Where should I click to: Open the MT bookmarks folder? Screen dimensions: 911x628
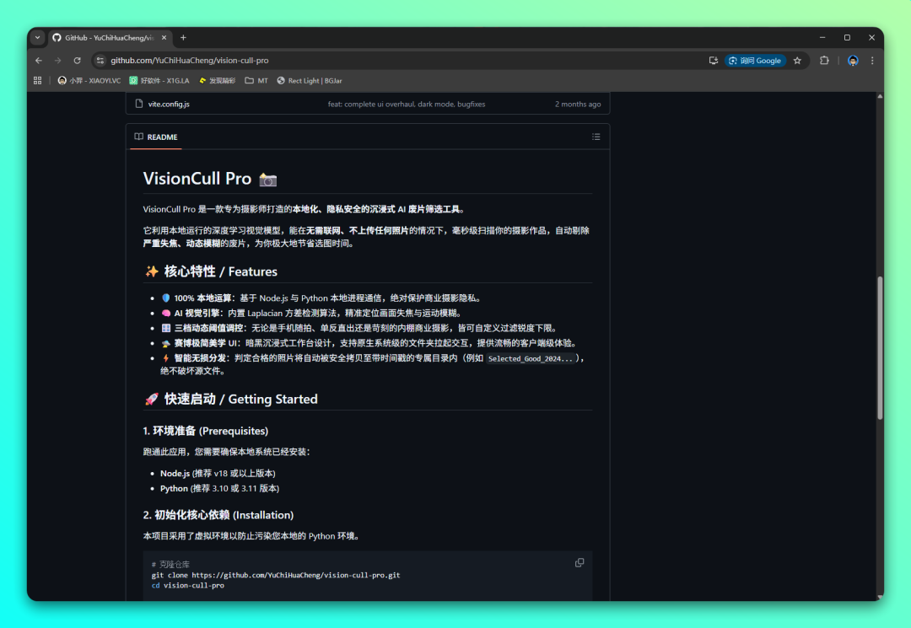tap(256, 81)
